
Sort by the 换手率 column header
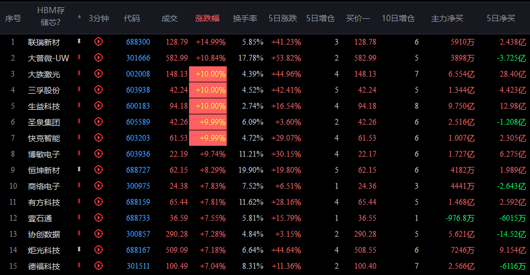tap(245, 18)
